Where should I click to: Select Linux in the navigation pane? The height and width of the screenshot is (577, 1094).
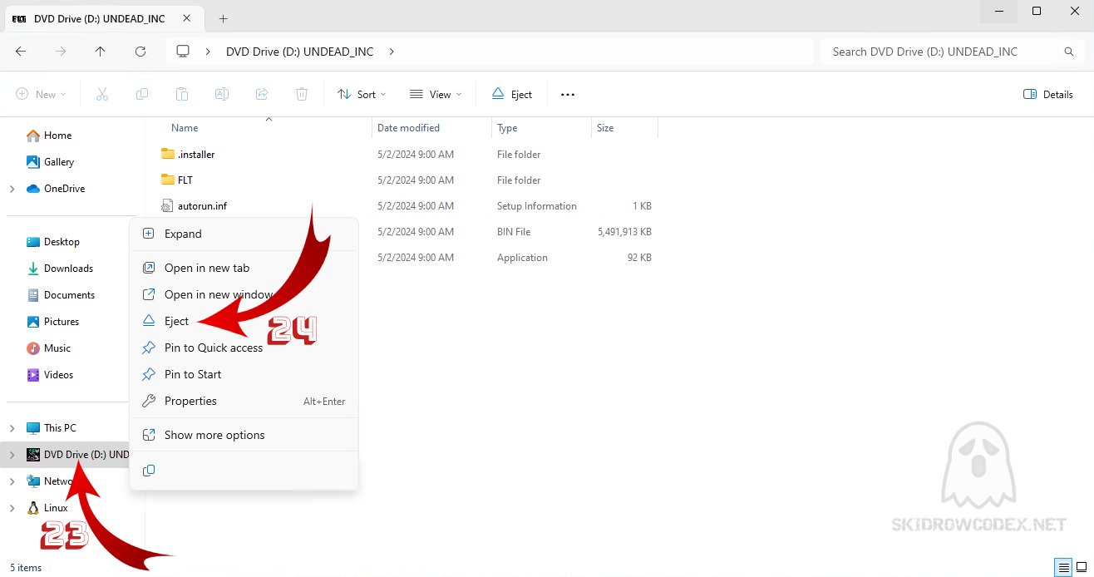tap(47, 508)
